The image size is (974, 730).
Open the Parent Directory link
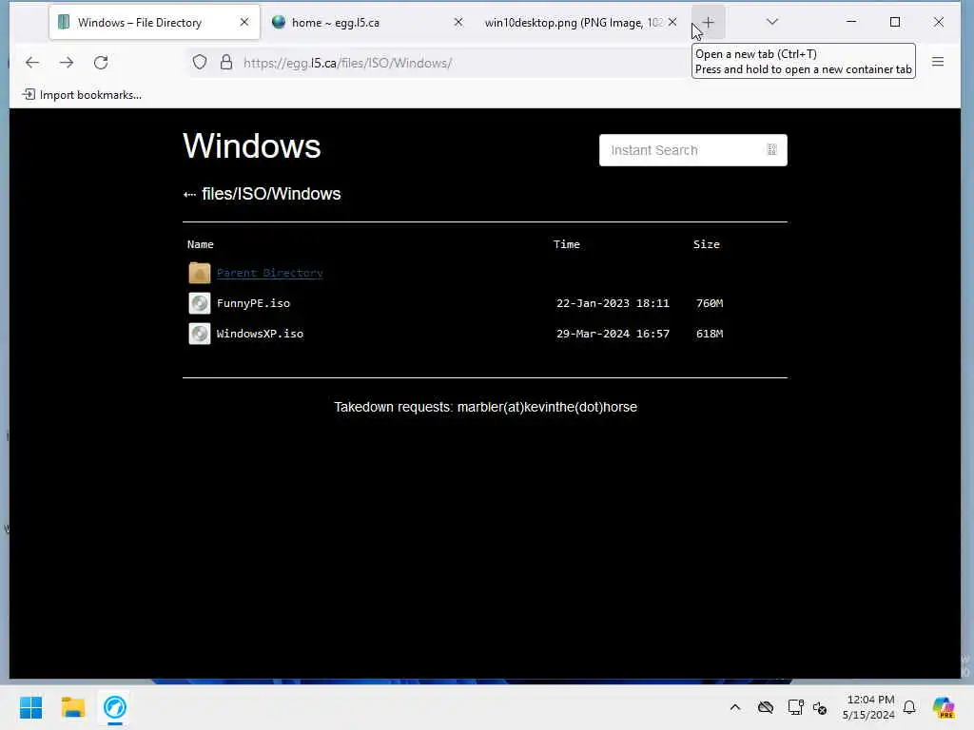point(269,273)
